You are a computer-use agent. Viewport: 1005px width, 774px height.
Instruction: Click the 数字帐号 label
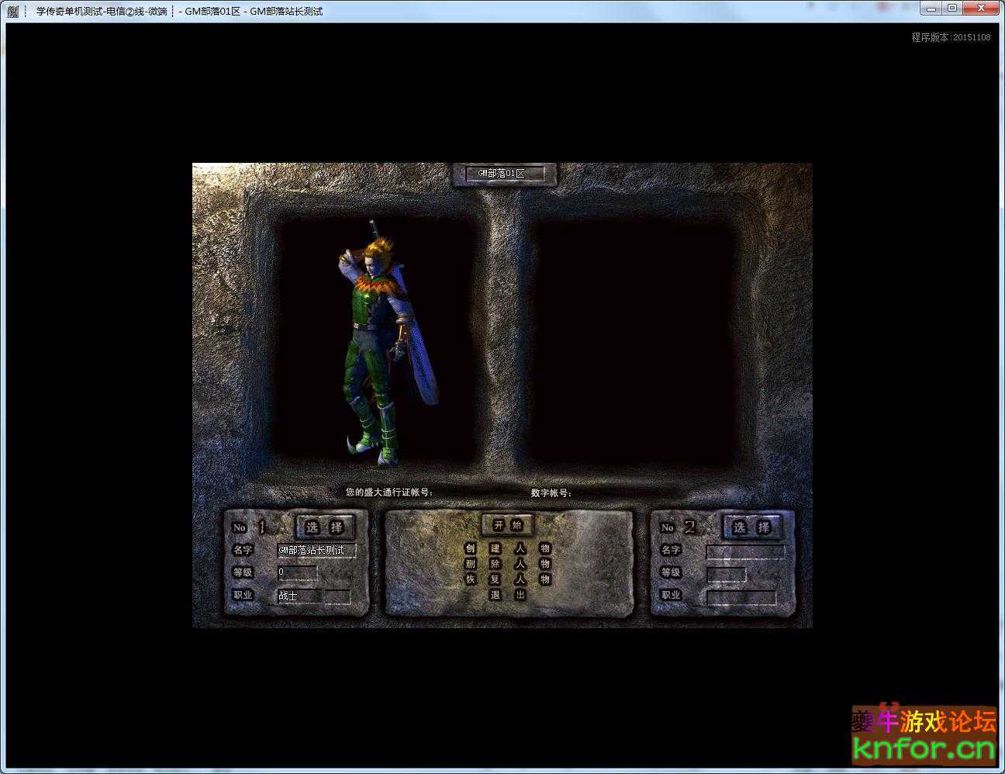coord(551,492)
